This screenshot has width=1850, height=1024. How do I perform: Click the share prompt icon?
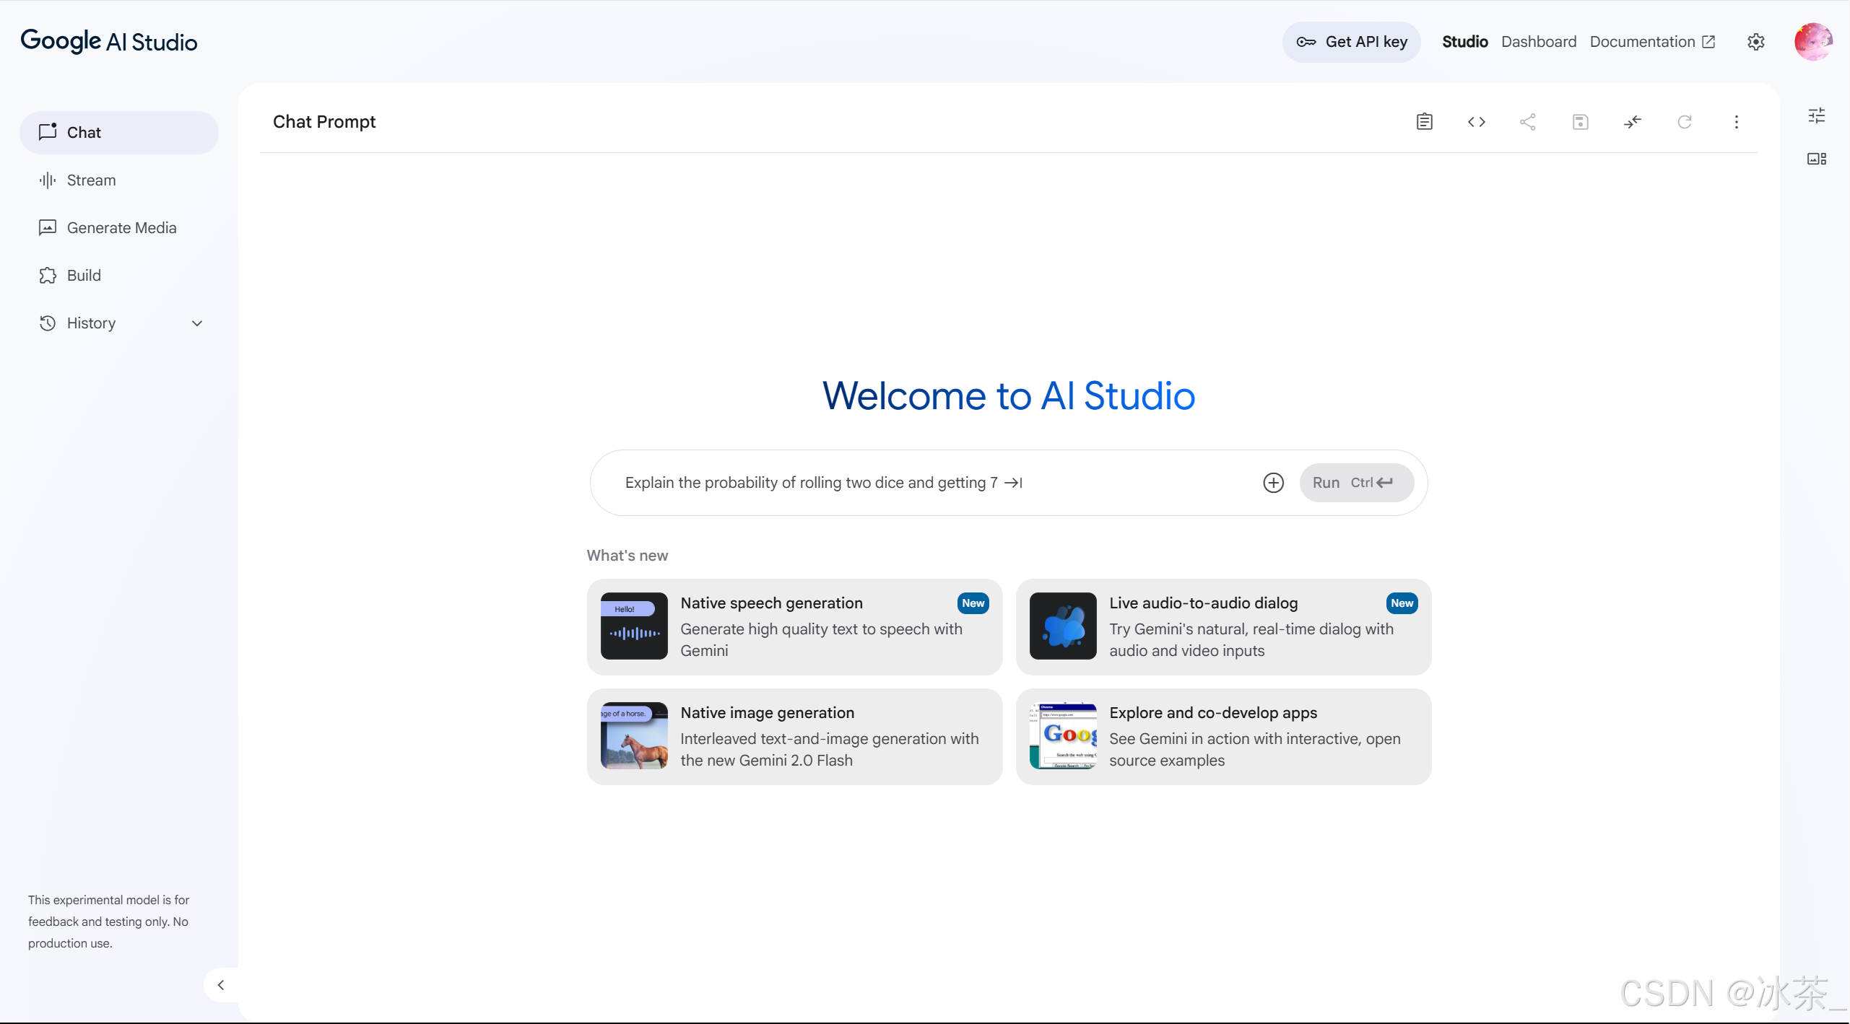pyautogui.click(x=1528, y=121)
